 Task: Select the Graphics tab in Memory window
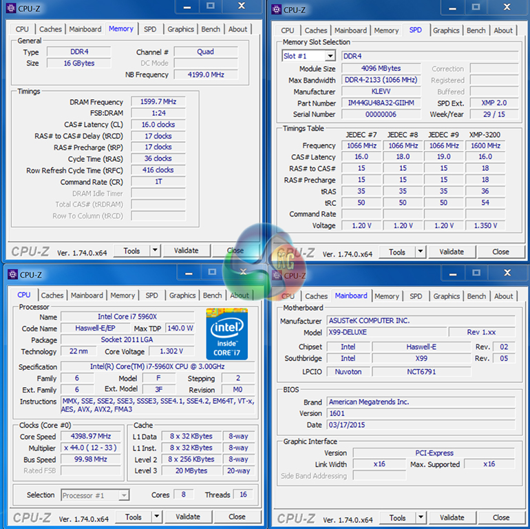pos(180,30)
